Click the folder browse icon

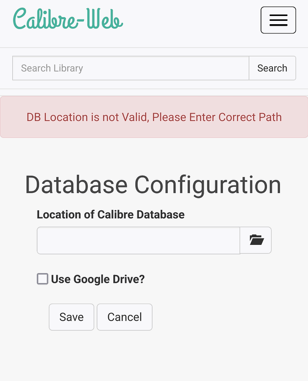pos(256,240)
